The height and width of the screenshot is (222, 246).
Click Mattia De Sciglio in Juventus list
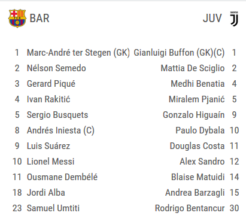[193, 68]
